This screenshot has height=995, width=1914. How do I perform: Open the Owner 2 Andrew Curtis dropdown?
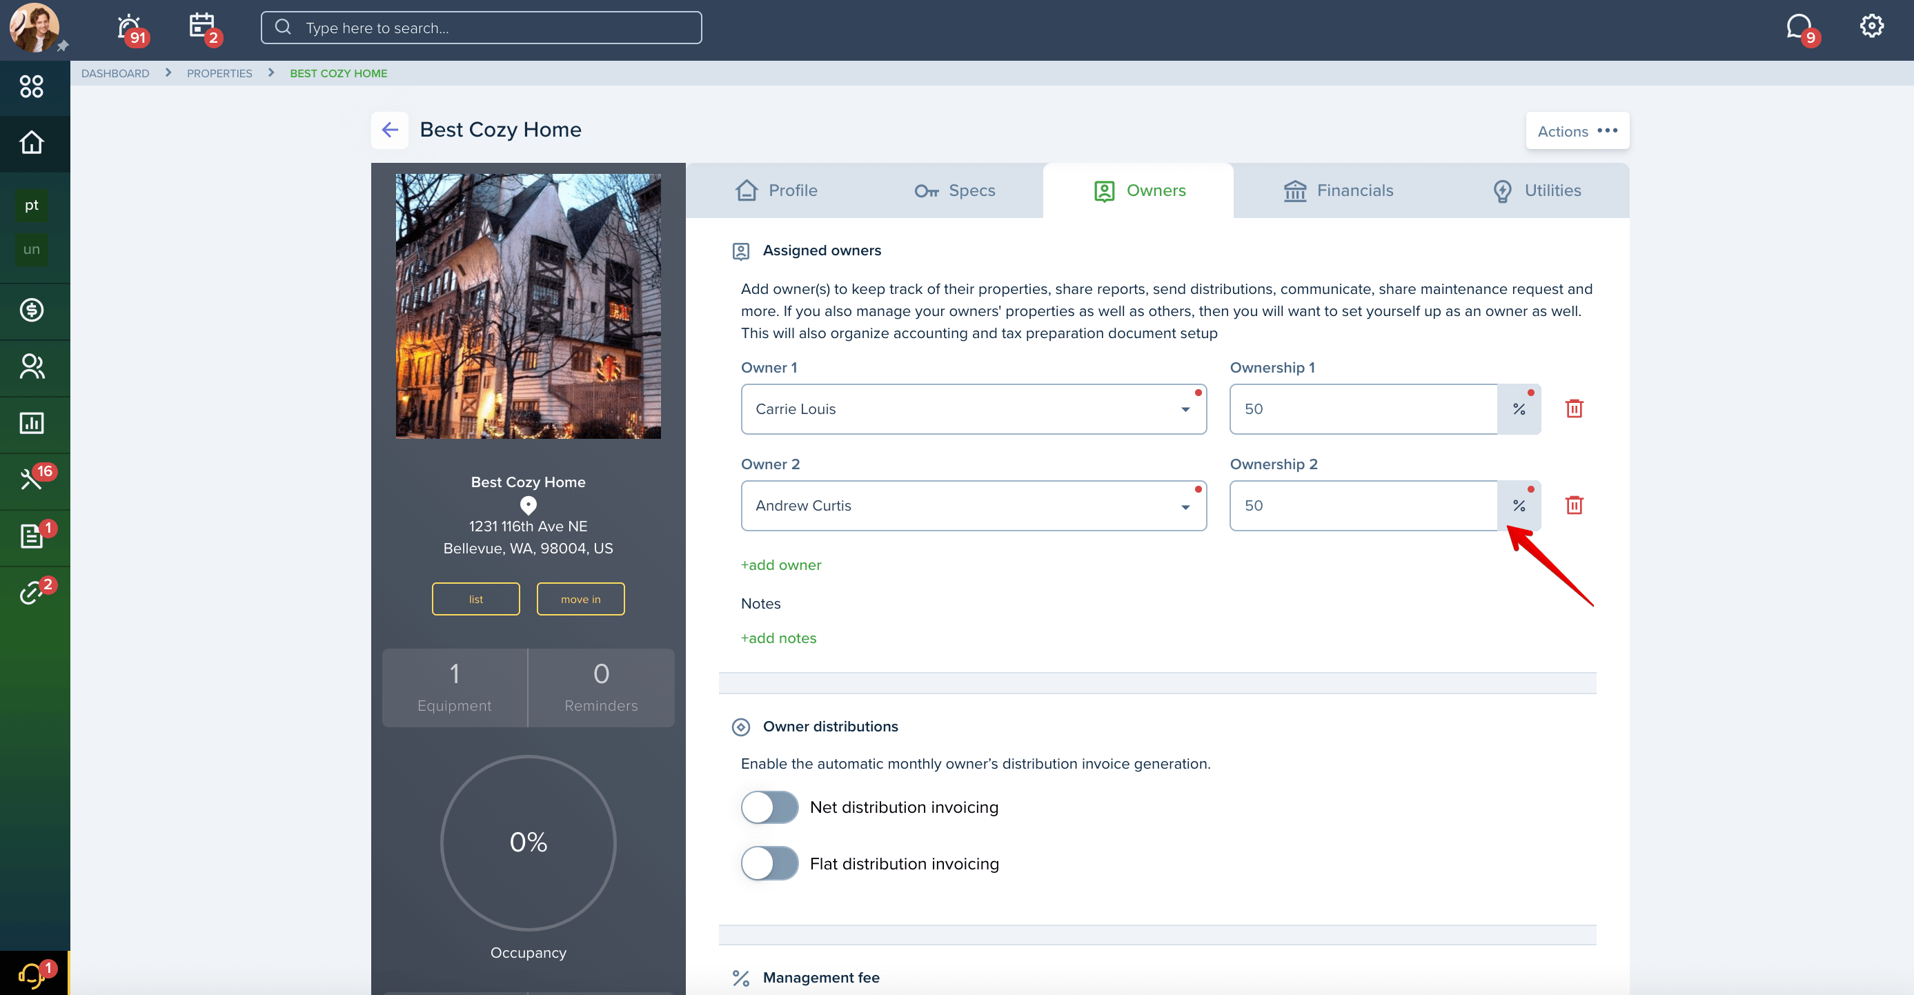974,505
